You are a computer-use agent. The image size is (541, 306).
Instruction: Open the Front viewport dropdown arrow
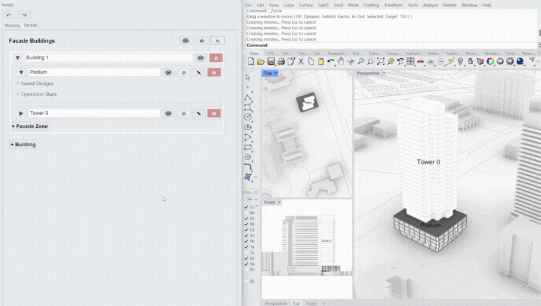click(279, 202)
